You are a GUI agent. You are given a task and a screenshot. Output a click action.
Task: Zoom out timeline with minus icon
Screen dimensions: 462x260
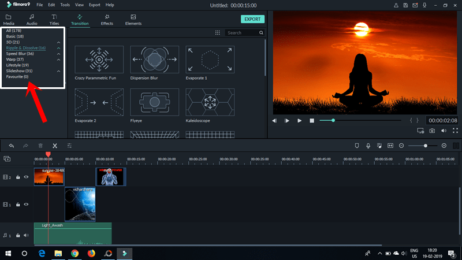401,146
